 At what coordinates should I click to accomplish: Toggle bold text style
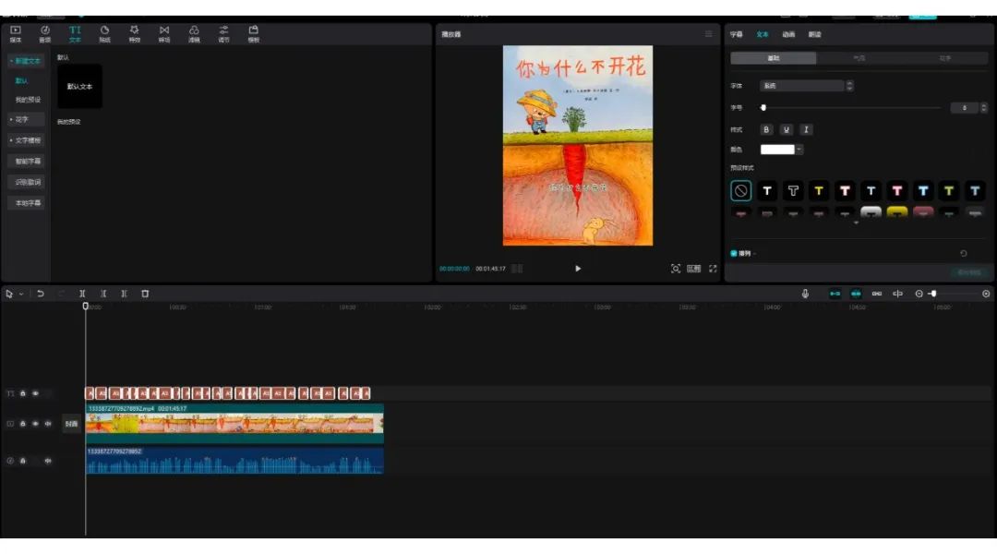coord(766,130)
